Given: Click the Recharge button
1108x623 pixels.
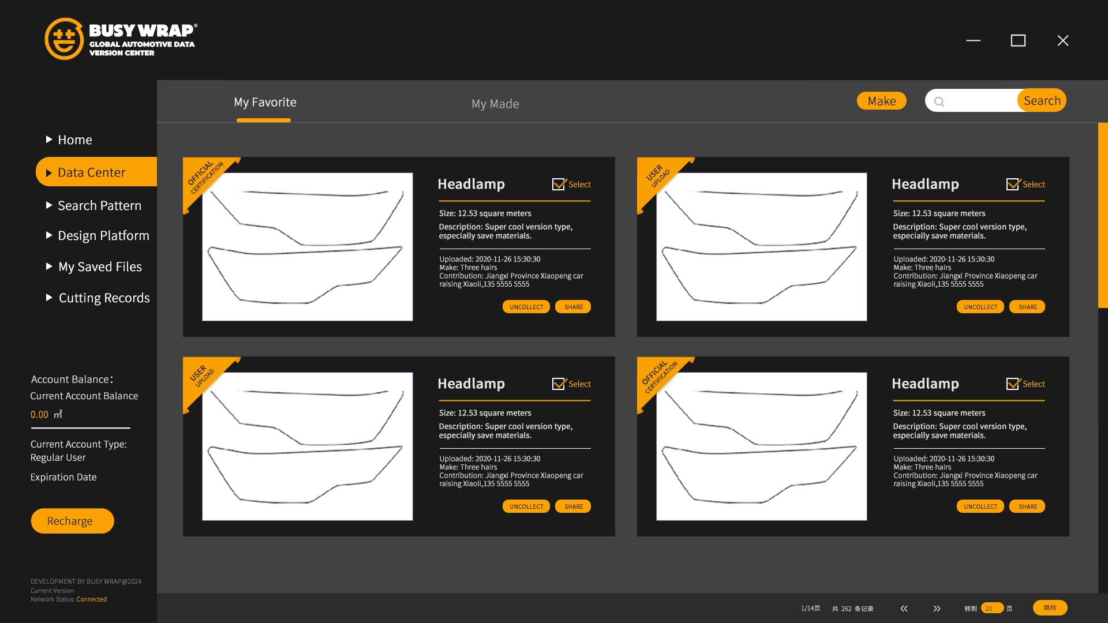Looking at the screenshot, I should click(72, 521).
